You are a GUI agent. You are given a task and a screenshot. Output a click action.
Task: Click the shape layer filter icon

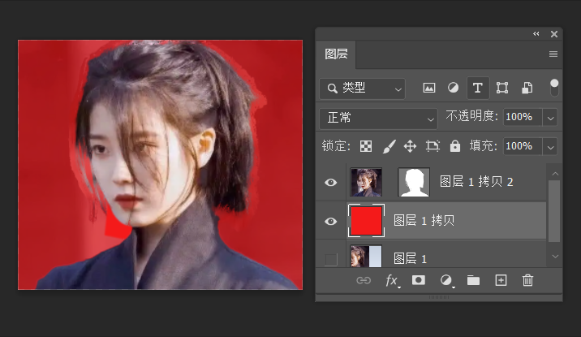tap(502, 88)
